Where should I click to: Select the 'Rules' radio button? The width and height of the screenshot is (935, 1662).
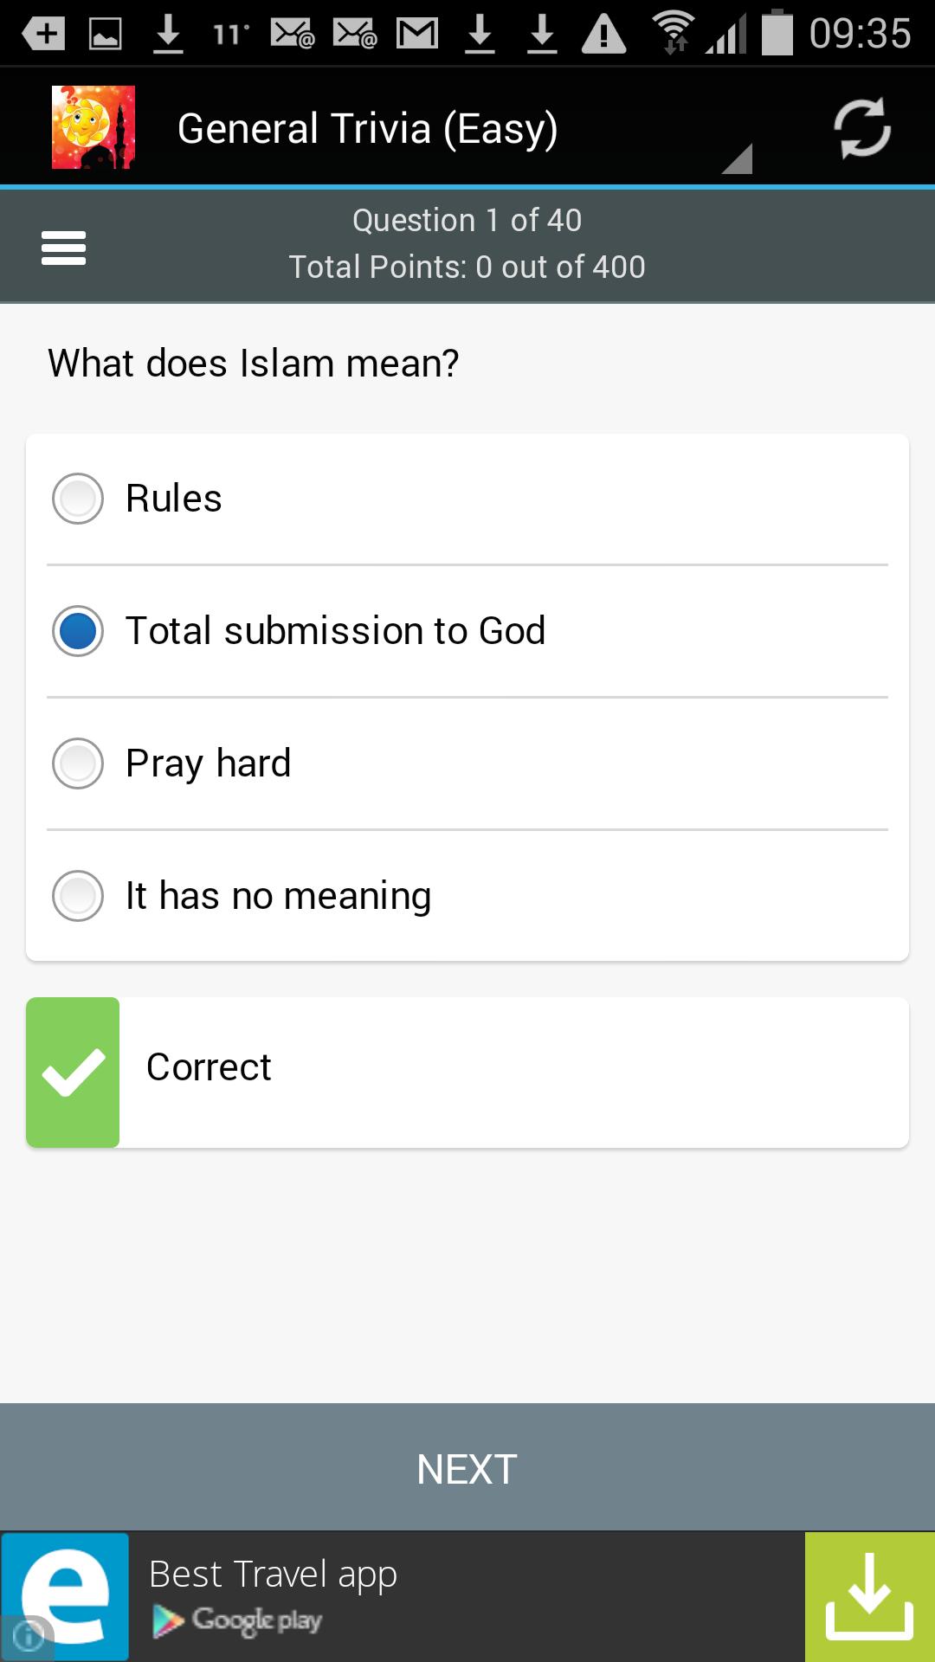(78, 499)
